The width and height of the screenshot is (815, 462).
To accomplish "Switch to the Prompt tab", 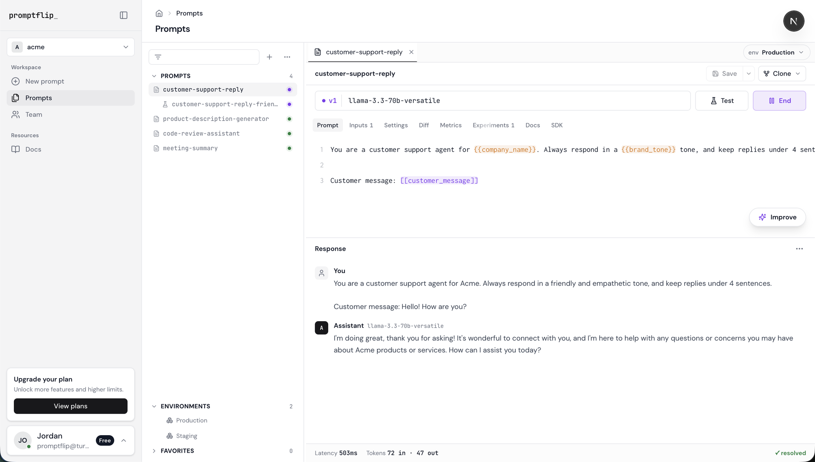I will pyautogui.click(x=327, y=125).
